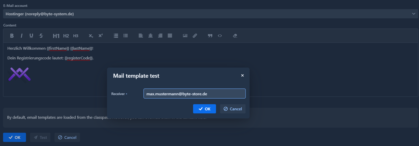Click the {{registerCode}} placeholder text

(x=78, y=58)
